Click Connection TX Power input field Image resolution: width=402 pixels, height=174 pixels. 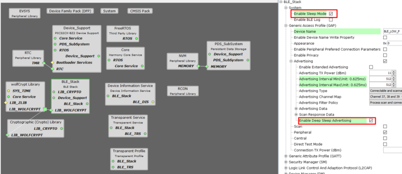tap(393, 150)
